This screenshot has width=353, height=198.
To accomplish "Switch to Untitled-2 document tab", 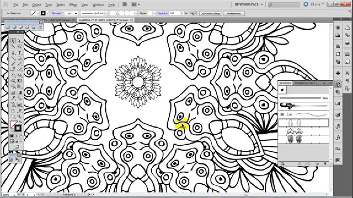I will [x=104, y=20].
